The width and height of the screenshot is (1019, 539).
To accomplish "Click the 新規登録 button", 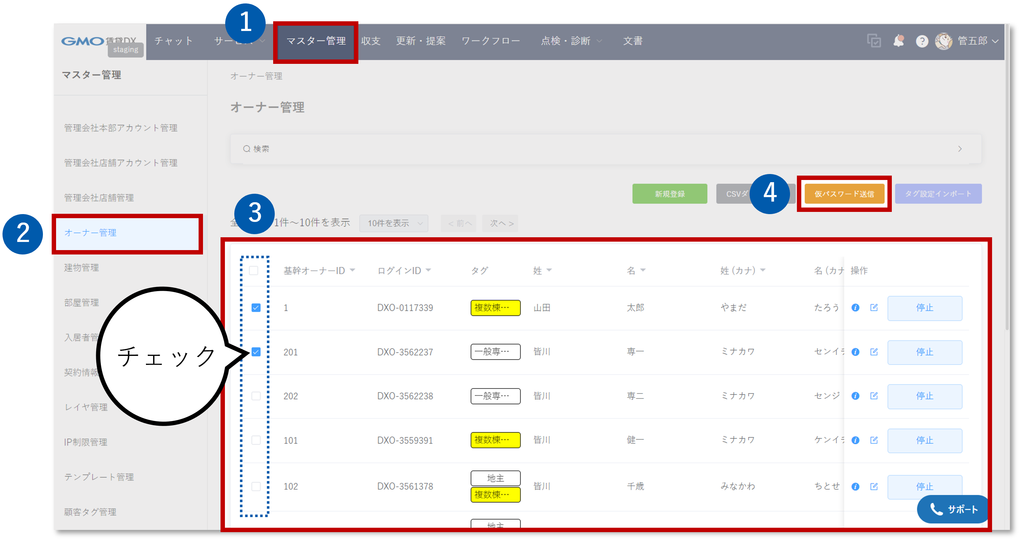I will [x=669, y=194].
